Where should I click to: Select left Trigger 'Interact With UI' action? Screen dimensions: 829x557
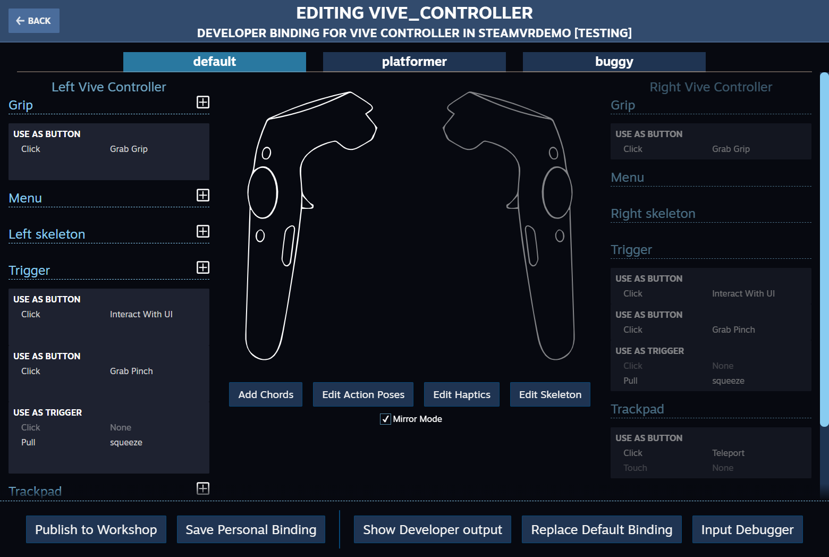(141, 314)
